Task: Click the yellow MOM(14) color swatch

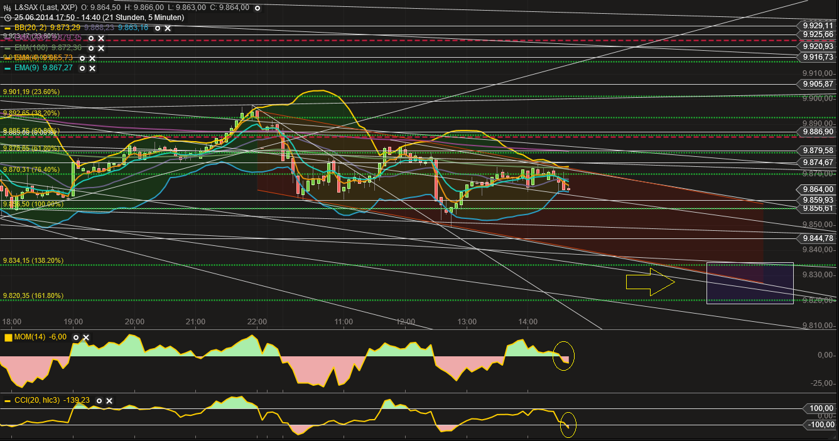Action: tap(8, 337)
